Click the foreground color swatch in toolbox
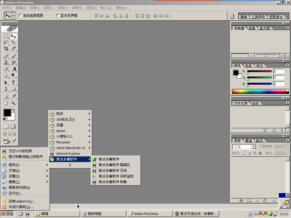Image resolution: width=291 pixels, height=218 pixels. (x=7, y=113)
